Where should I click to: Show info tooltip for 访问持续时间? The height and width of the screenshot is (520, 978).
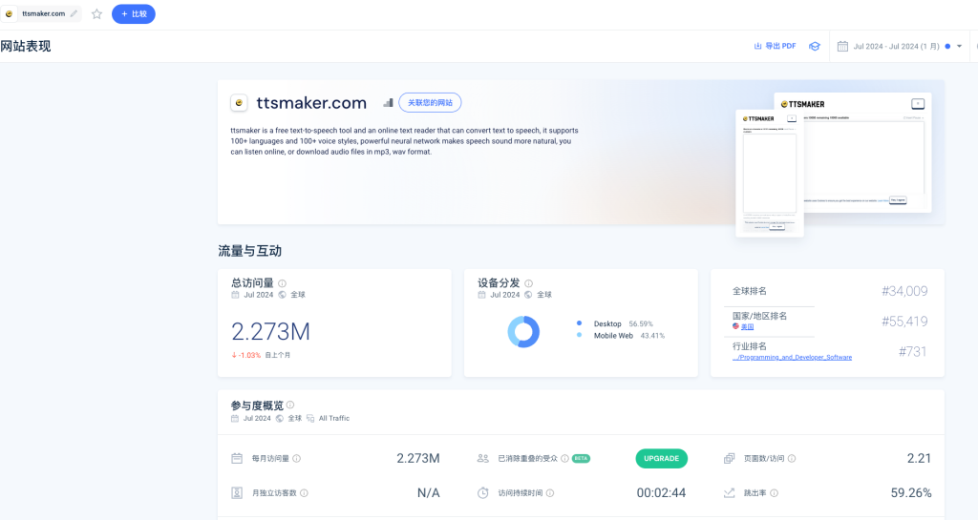pyautogui.click(x=550, y=492)
